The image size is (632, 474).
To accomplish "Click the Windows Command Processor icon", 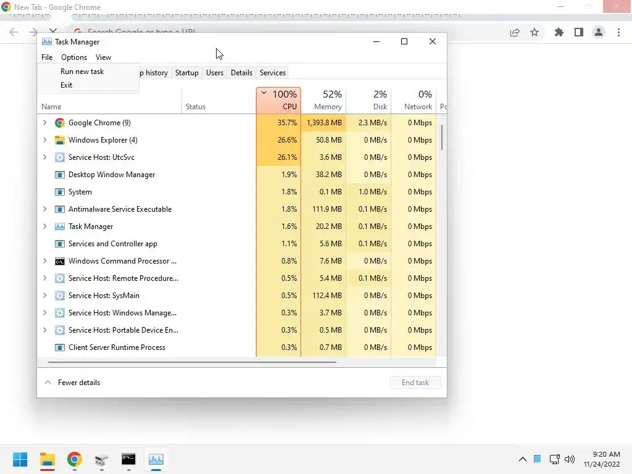I will click(x=60, y=262).
